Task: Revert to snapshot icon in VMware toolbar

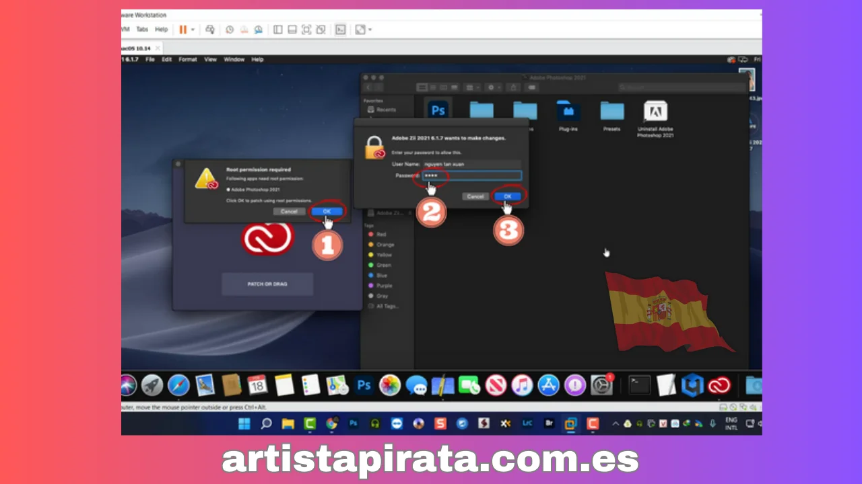Action: (244, 30)
